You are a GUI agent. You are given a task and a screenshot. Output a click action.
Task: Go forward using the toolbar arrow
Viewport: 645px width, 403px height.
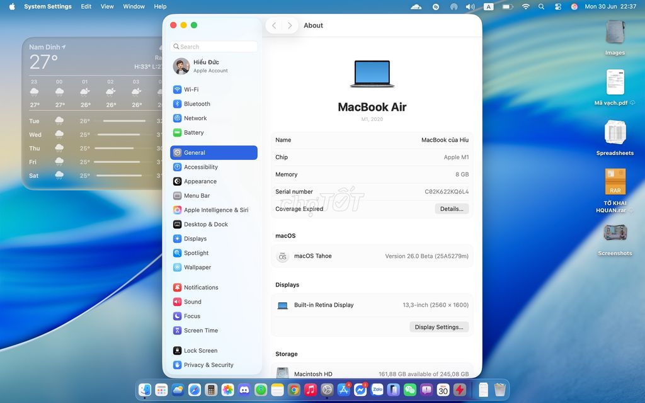[x=290, y=25]
